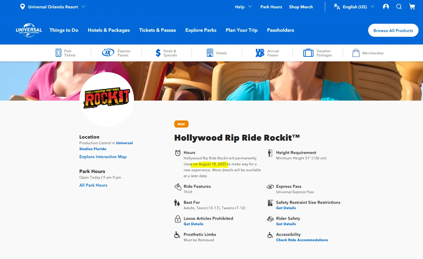Open the Explore Interactive Map link
423x259 pixels.
(x=103, y=157)
